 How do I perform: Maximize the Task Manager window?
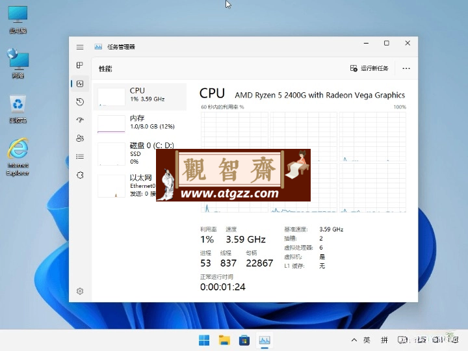coord(387,44)
